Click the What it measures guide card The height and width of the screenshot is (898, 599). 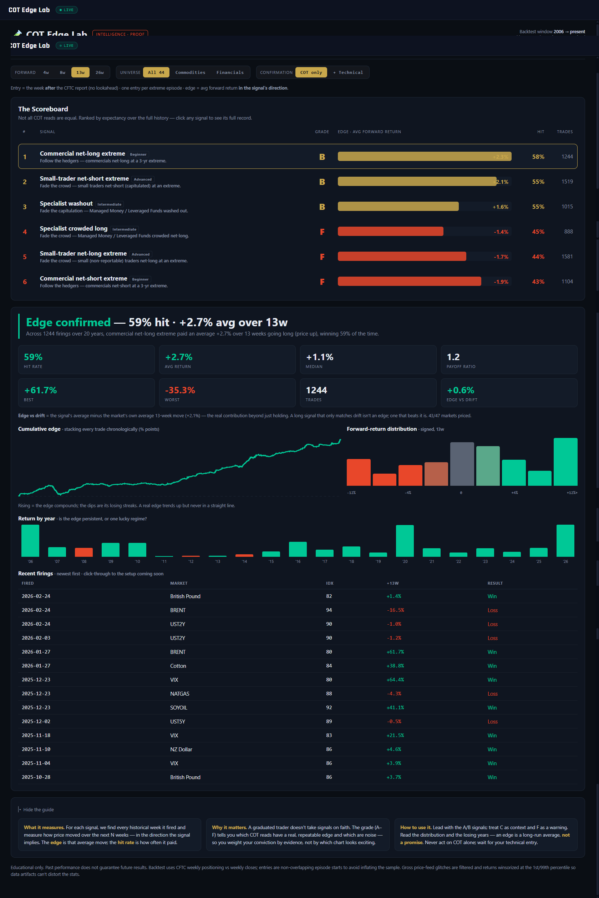[x=110, y=834]
